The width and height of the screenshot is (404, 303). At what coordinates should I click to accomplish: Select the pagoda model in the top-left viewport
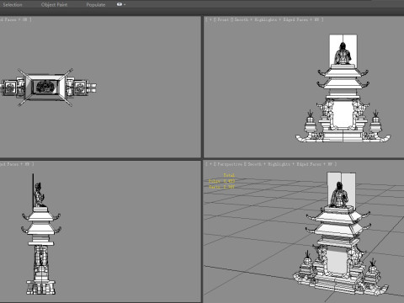[x=49, y=88]
